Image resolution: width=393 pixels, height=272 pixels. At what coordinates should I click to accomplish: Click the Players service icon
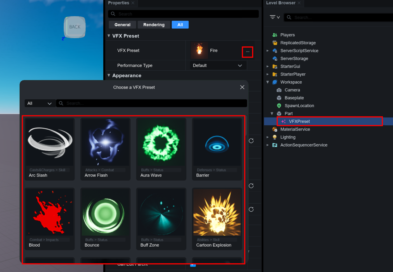[x=275, y=35]
